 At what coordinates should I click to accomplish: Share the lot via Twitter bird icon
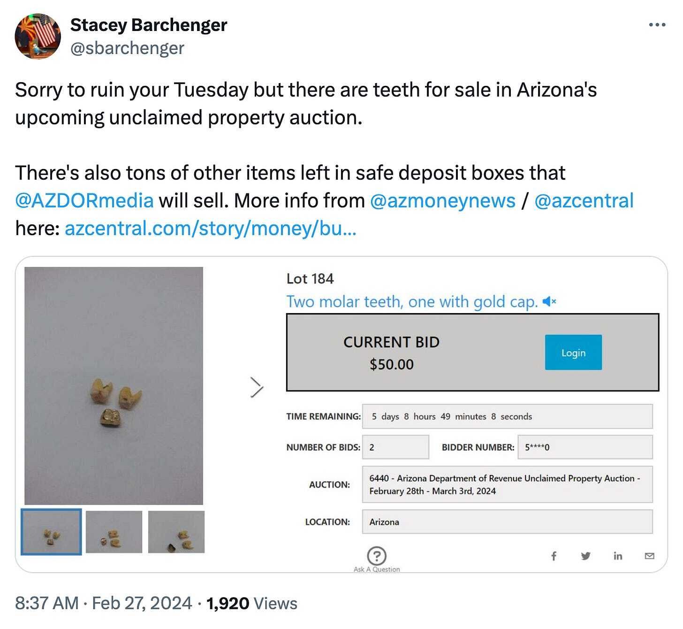585,556
